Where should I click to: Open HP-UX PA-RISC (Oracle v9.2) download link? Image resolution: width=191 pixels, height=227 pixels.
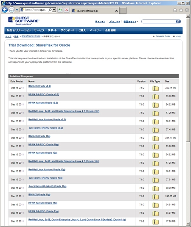(44, 94)
